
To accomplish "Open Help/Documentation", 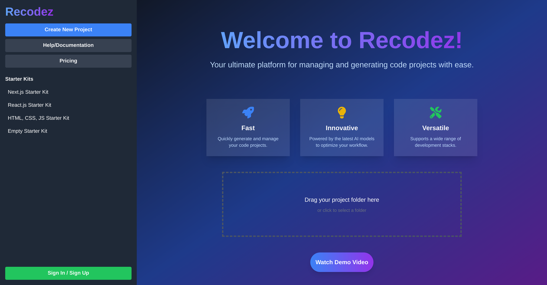I will coord(68,45).
